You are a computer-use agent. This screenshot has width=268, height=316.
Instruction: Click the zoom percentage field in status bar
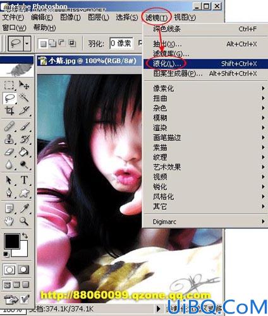click(x=13, y=310)
